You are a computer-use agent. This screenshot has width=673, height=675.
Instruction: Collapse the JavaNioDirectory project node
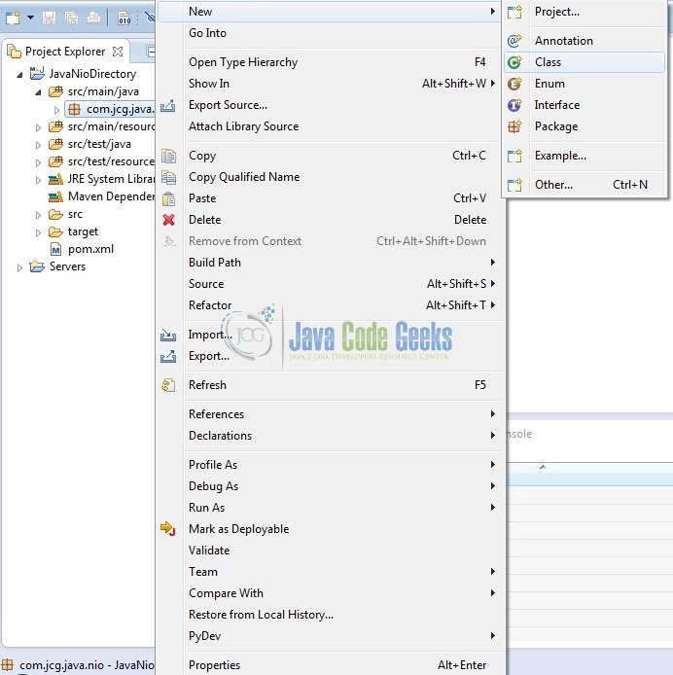point(19,75)
